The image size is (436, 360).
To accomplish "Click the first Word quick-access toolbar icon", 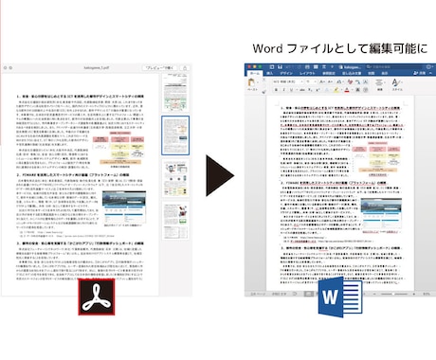I will [x=272, y=67].
